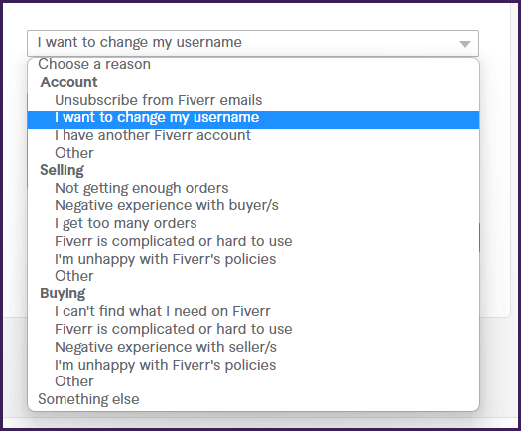Select 'Other' under the Selling group

(253, 276)
